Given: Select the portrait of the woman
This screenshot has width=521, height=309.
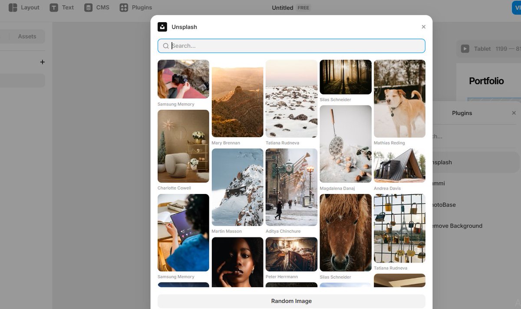Looking at the screenshot, I should pyautogui.click(x=237, y=262).
